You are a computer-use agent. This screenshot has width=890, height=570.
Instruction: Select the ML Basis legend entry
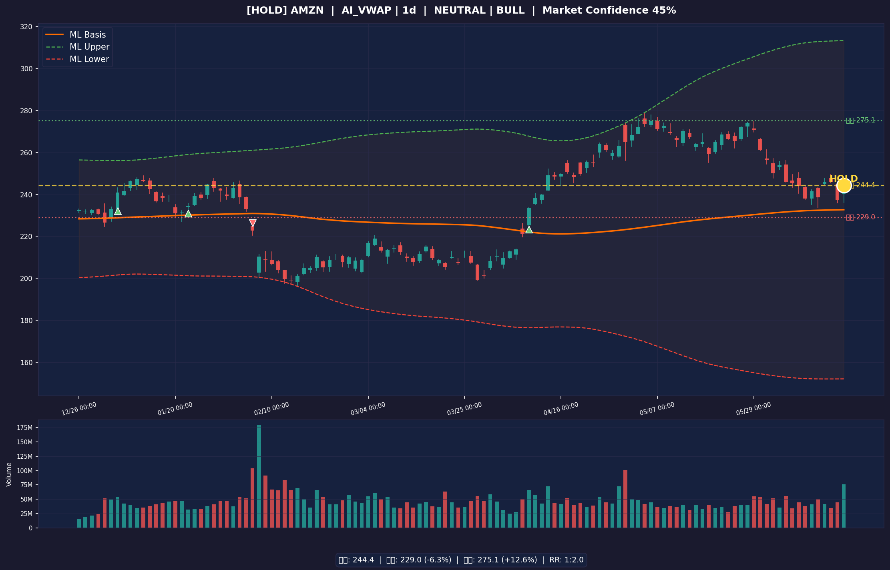point(77,35)
